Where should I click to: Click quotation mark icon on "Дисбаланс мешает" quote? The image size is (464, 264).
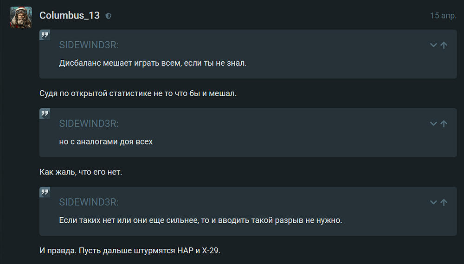(45, 35)
